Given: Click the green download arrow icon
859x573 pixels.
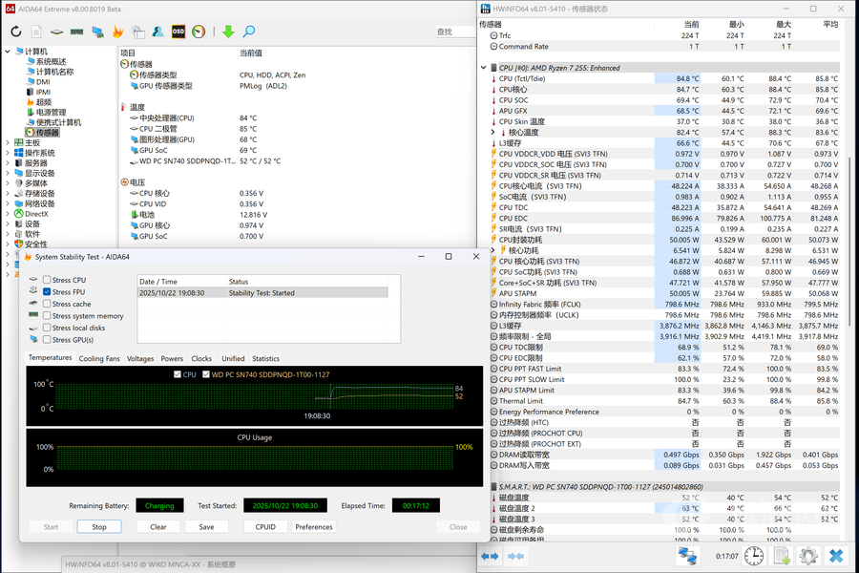Looking at the screenshot, I should click(x=228, y=32).
